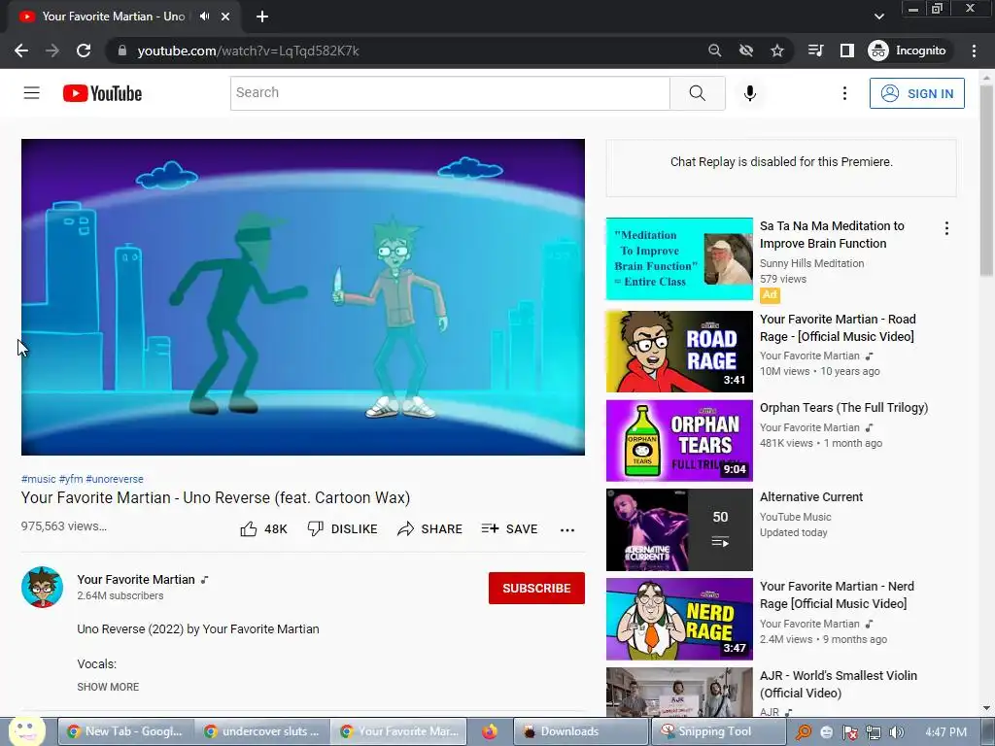Click the SIGN IN button
The image size is (995, 746).
tap(916, 93)
